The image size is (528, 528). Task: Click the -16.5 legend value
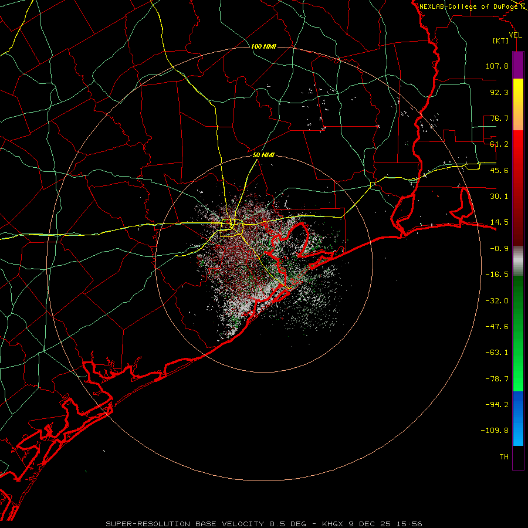click(x=497, y=275)
